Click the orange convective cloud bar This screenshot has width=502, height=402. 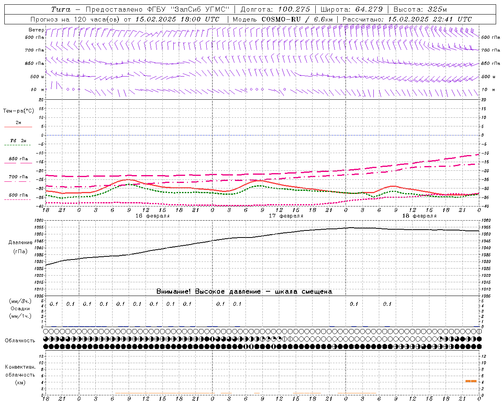471,381
